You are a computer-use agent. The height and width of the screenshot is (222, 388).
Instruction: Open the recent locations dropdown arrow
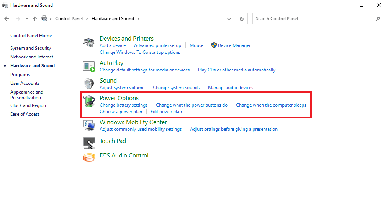(27, 19)
